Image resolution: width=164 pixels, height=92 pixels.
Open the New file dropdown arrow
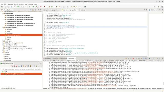coord(4,7)
